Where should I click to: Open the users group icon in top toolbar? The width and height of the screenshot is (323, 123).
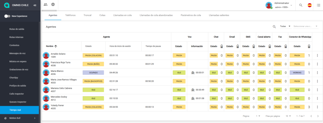click(45, 4)
